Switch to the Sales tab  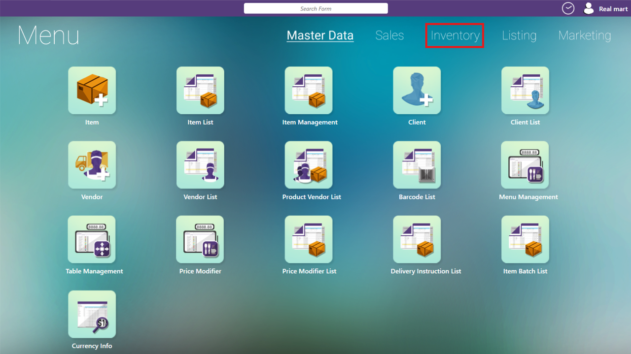tap(389, 35)
